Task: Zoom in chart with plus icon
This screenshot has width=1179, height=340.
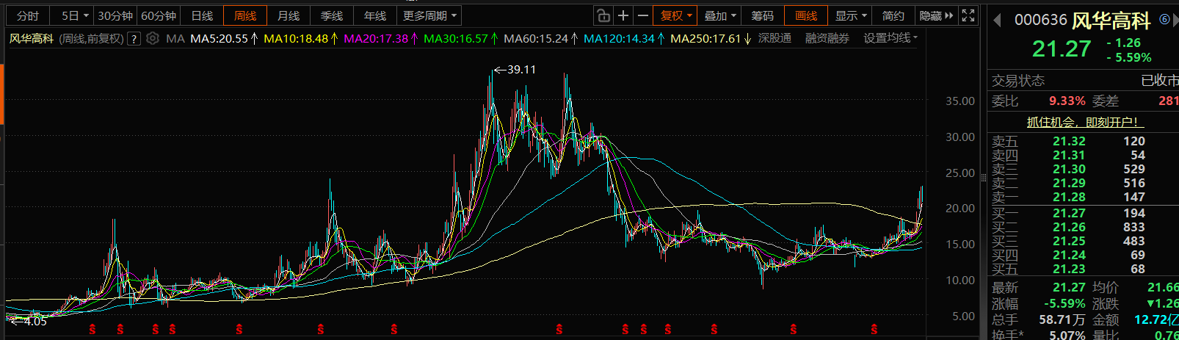Action: [623, 15]
